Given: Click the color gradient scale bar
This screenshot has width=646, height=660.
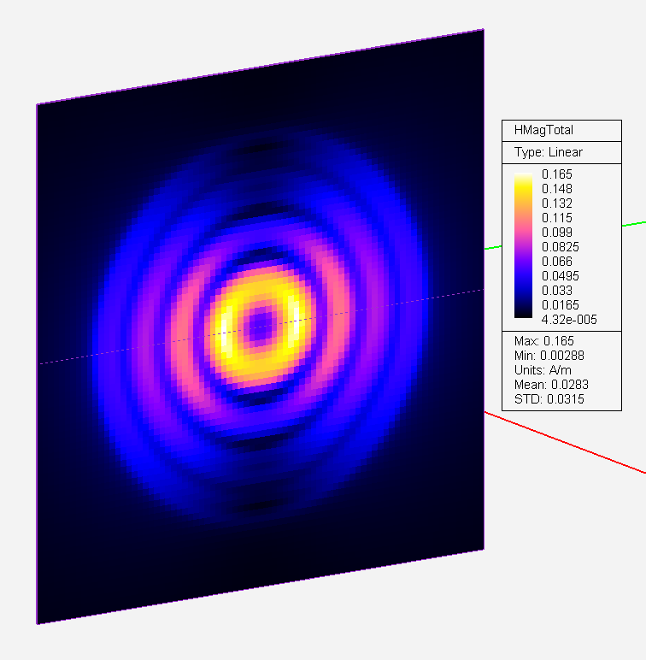Looking at the screenshot, I should tap(523, 245).
